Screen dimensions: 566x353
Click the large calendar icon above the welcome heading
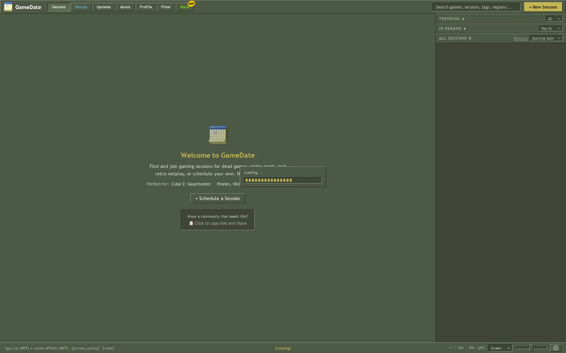[x=218, y=135]
